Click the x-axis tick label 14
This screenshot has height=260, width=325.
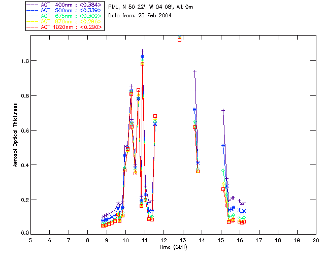[202, 240]
